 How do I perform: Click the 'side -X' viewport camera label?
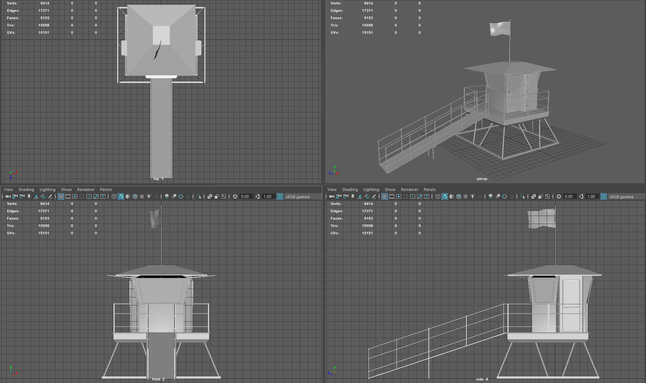pyautogui.click(x=482, y=379)
